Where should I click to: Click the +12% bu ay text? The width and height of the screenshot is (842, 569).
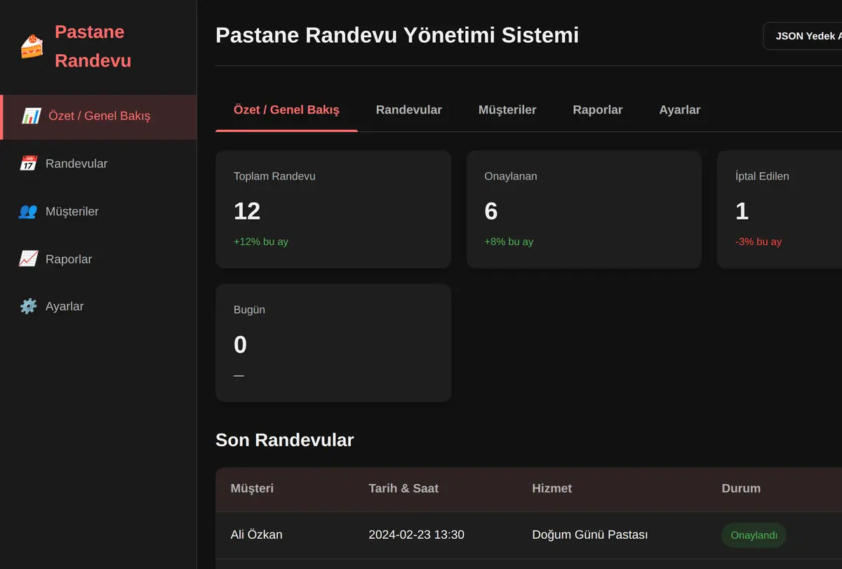(261, 241)
